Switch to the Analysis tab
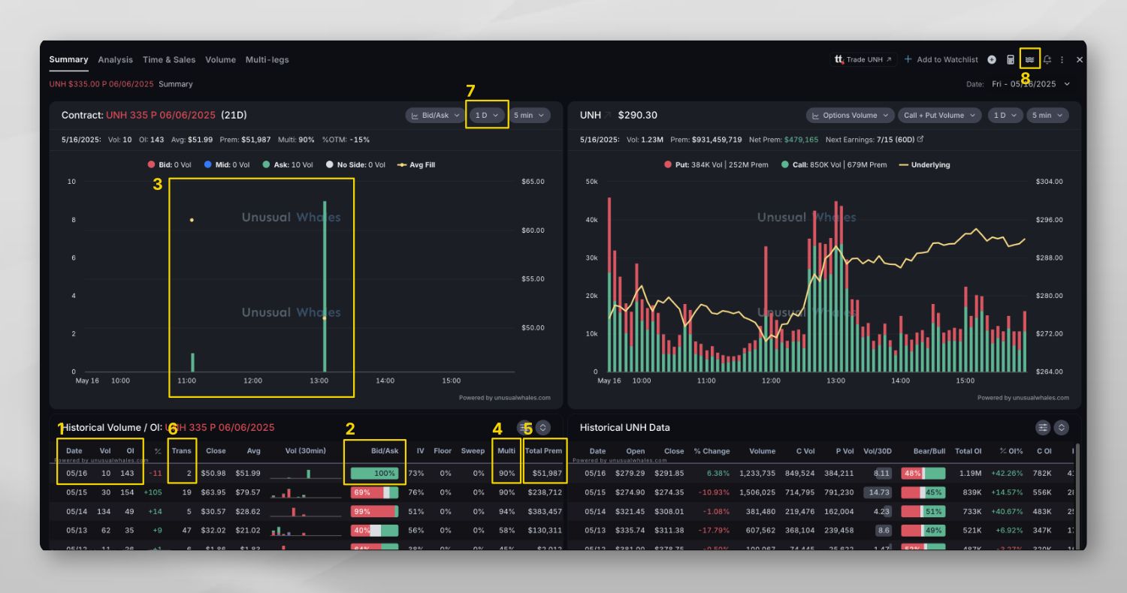Screen dimensions: 1127x593 [x=115, y=59]
